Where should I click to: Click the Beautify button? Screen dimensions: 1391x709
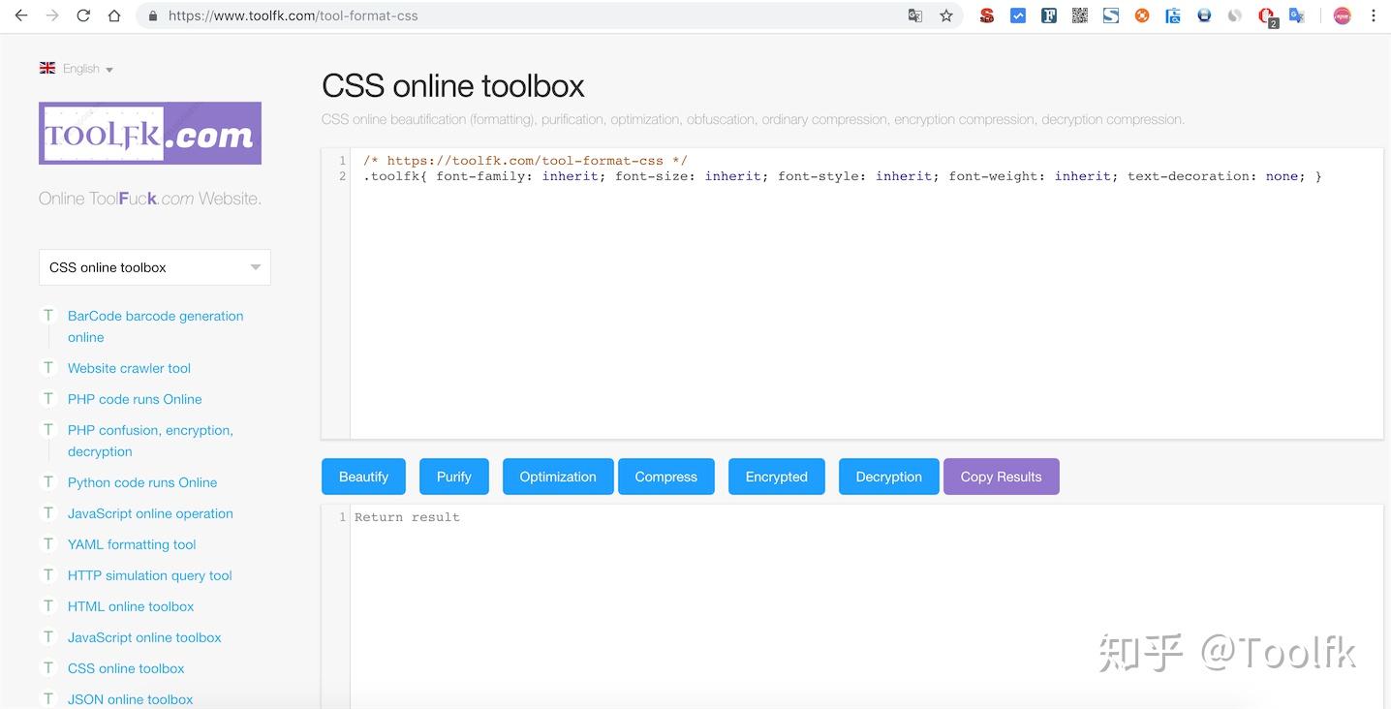click(363, 477)
